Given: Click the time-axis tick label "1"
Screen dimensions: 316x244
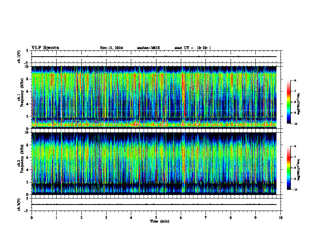Looking at the screenshot, I should point(56,218).
